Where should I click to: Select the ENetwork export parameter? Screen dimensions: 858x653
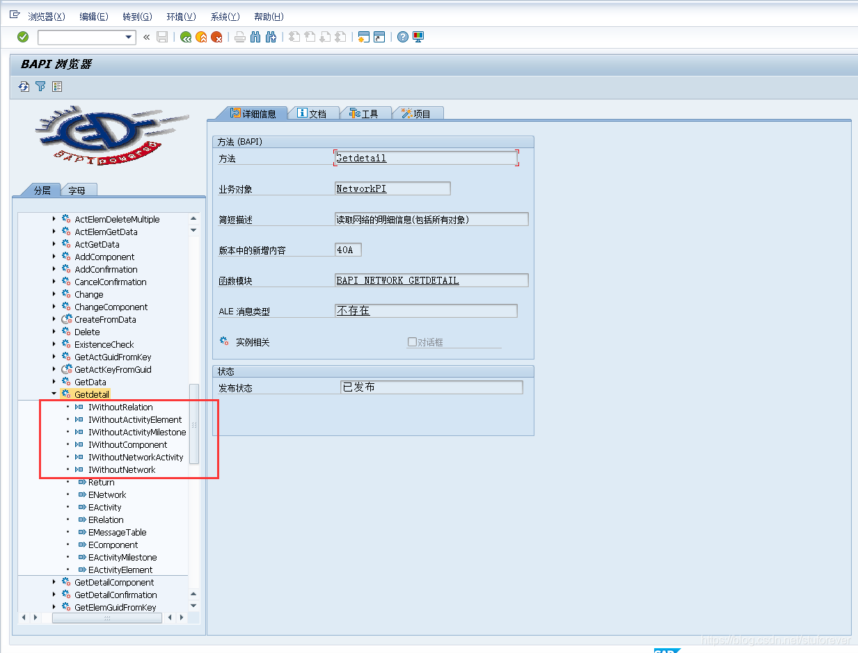click(x=107, y=494)
